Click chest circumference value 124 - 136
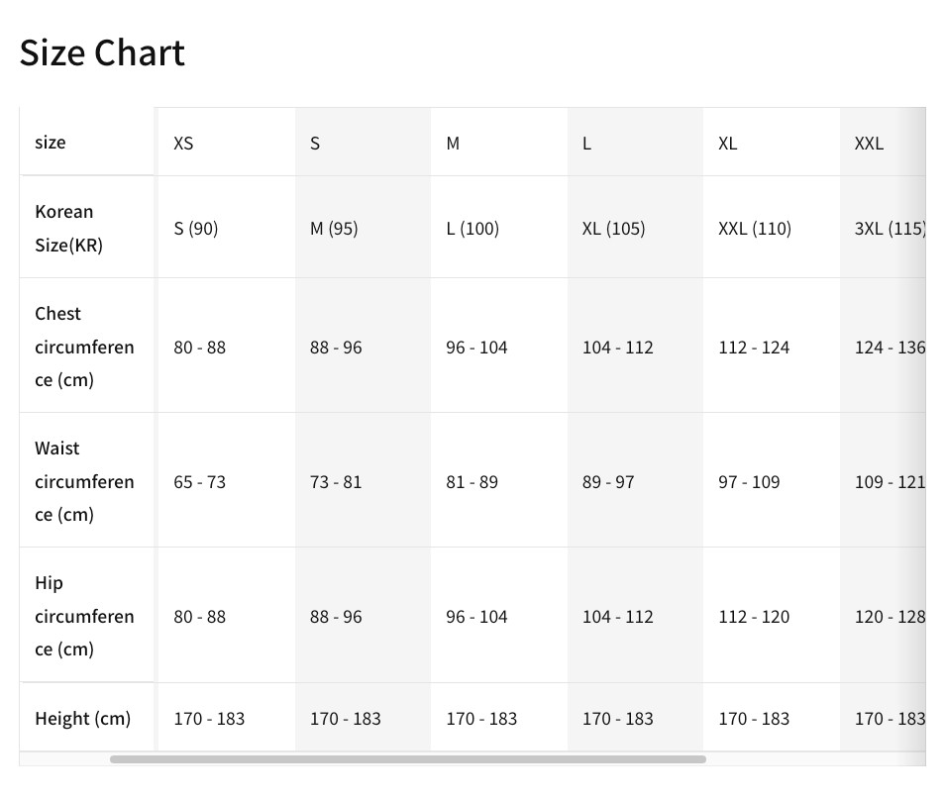 [x=890, y=348]
